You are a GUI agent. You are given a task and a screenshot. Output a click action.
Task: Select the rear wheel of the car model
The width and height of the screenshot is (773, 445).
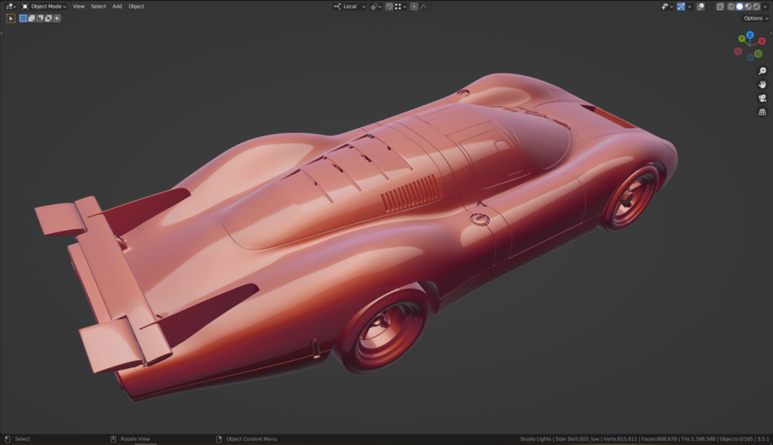click(x=386, y=330)
